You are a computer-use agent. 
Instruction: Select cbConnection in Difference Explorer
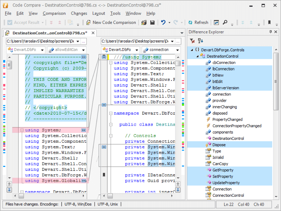point(224,62)
